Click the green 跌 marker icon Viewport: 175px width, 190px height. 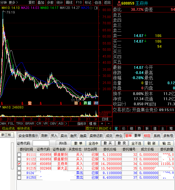[85, 103]
